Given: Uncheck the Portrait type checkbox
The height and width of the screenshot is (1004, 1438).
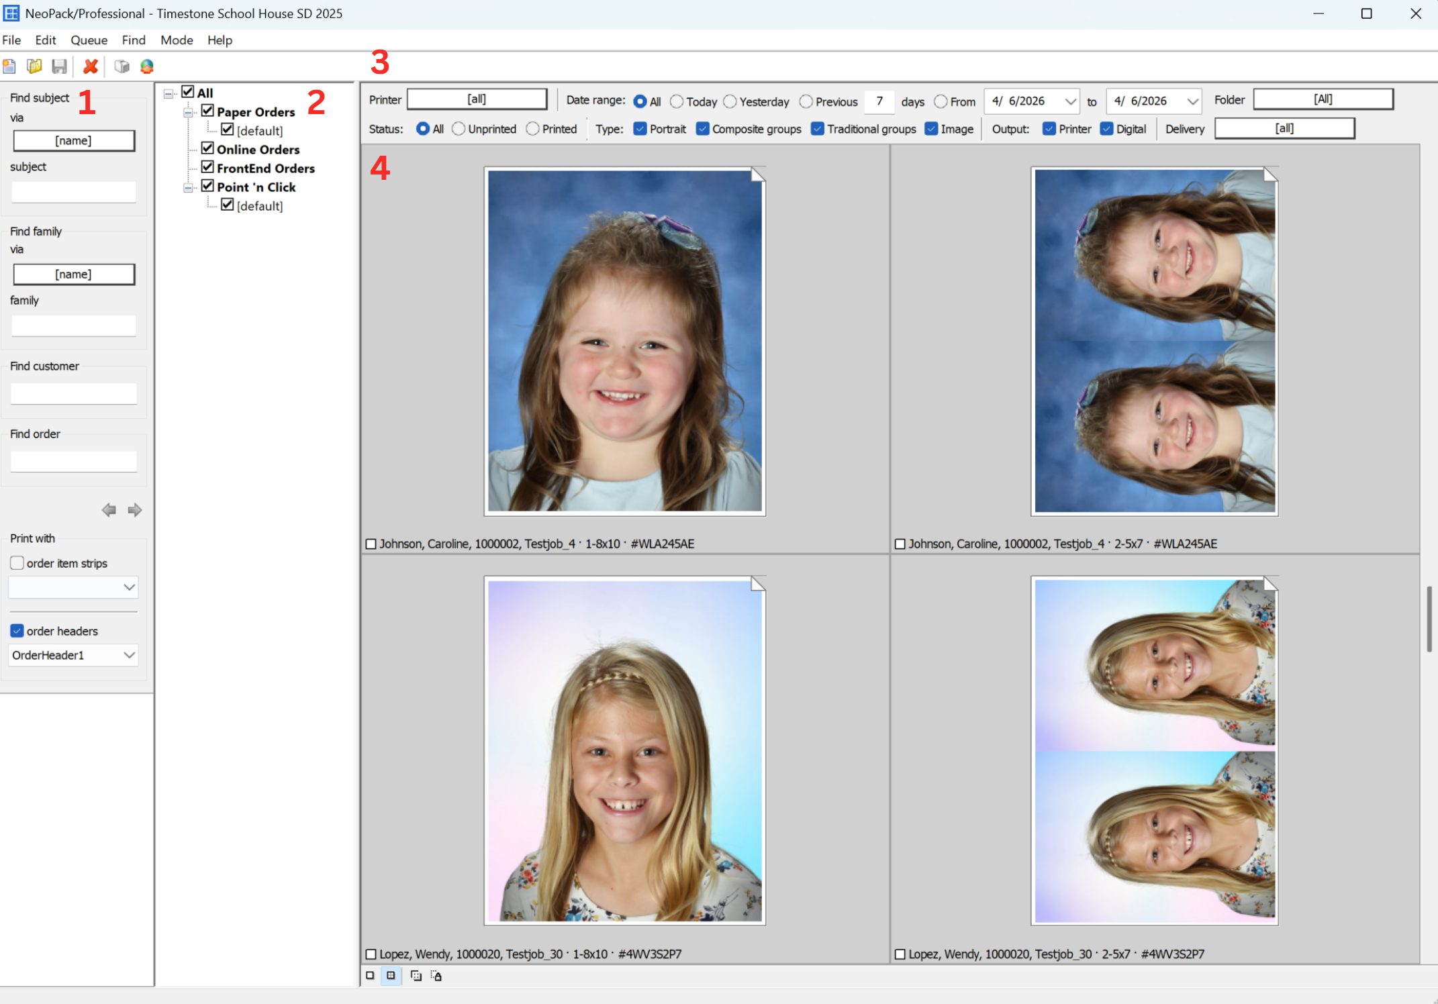Looking at the screenshot, I should coord(640,129).
